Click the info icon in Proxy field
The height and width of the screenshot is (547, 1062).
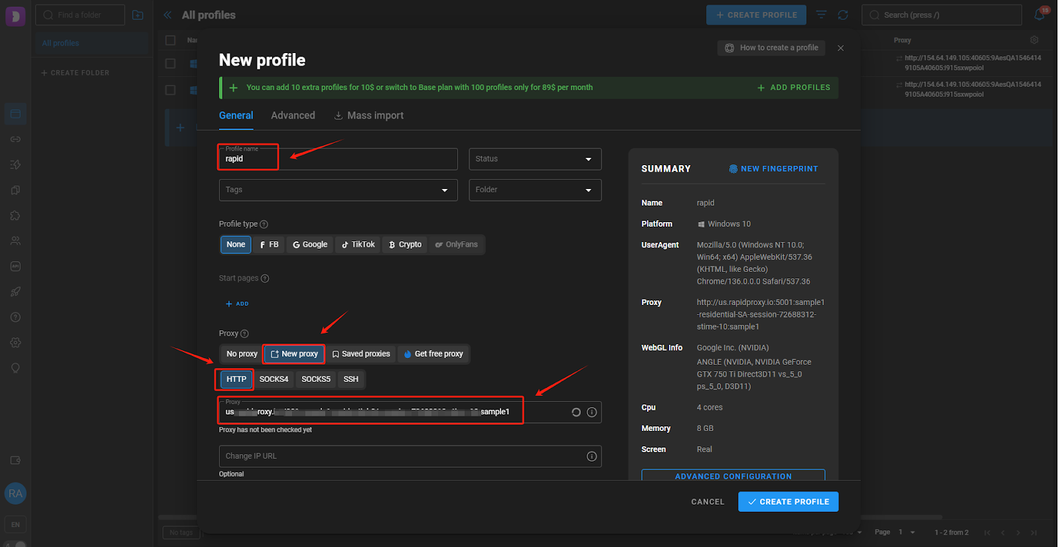[591, 412]
